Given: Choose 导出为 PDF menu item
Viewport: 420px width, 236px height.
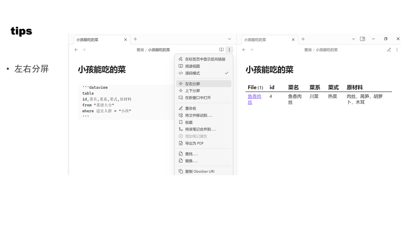Looking at the screenshot, I should 204,143.
